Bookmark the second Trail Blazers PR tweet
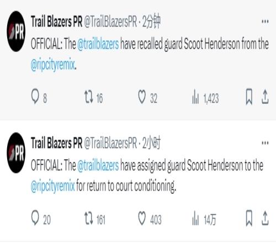Image resolution: width=276 pixels, height=243 pixels. pyautogui.click(x=249, y=218)
